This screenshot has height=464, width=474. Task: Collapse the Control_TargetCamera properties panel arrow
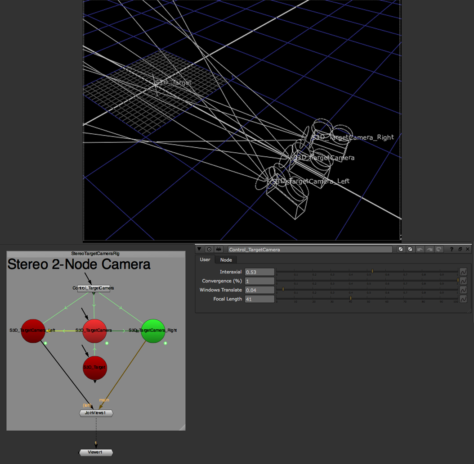[x=200, y=249]
